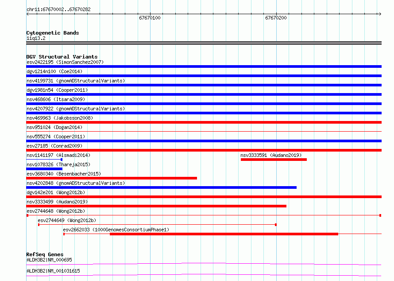This screenshot has height=281, width=394.
Task: Select the red nsv3333499 variant bar
Action: pos(156,206)
